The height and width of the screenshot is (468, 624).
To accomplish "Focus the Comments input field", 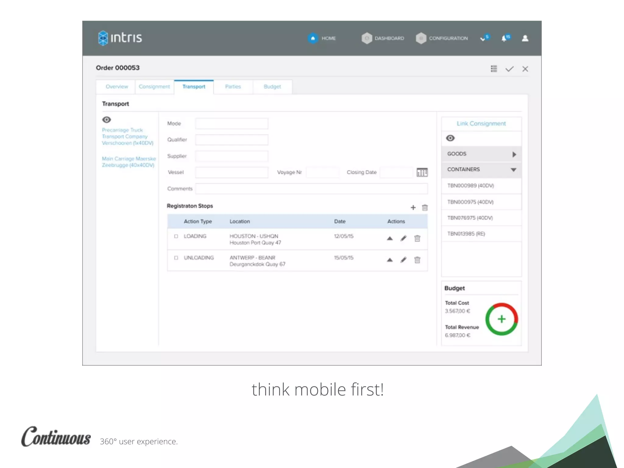I will click(311, 189).
